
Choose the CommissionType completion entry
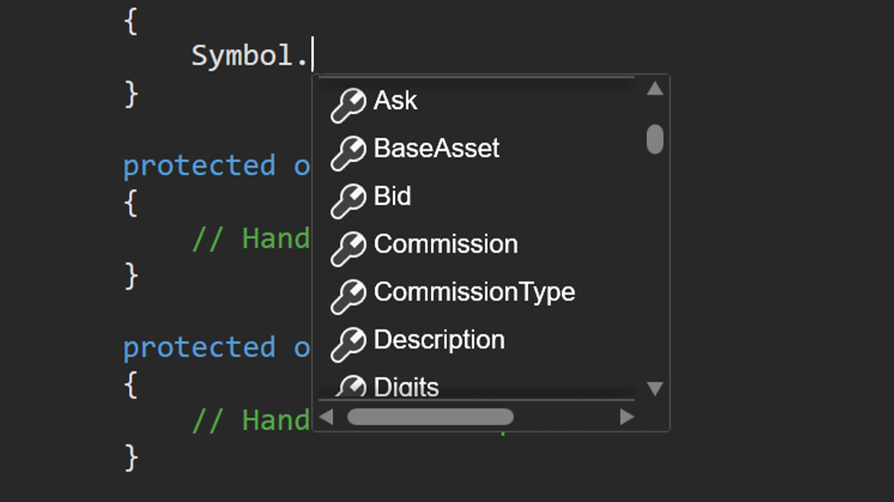tap(474, 292)
